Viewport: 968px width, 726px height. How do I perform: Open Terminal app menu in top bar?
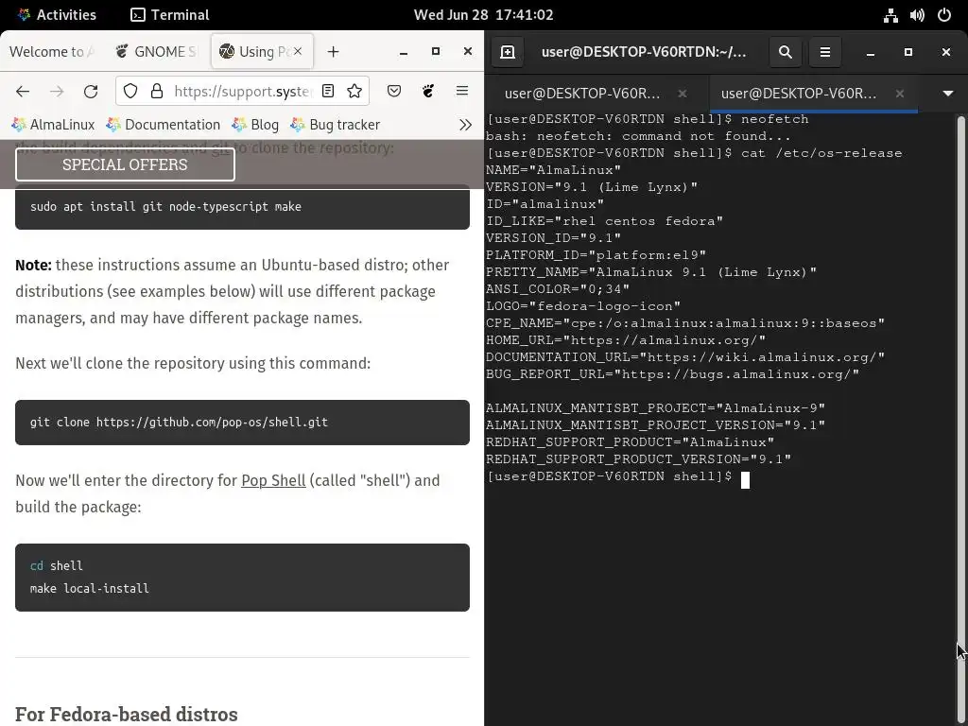[170, 15]
